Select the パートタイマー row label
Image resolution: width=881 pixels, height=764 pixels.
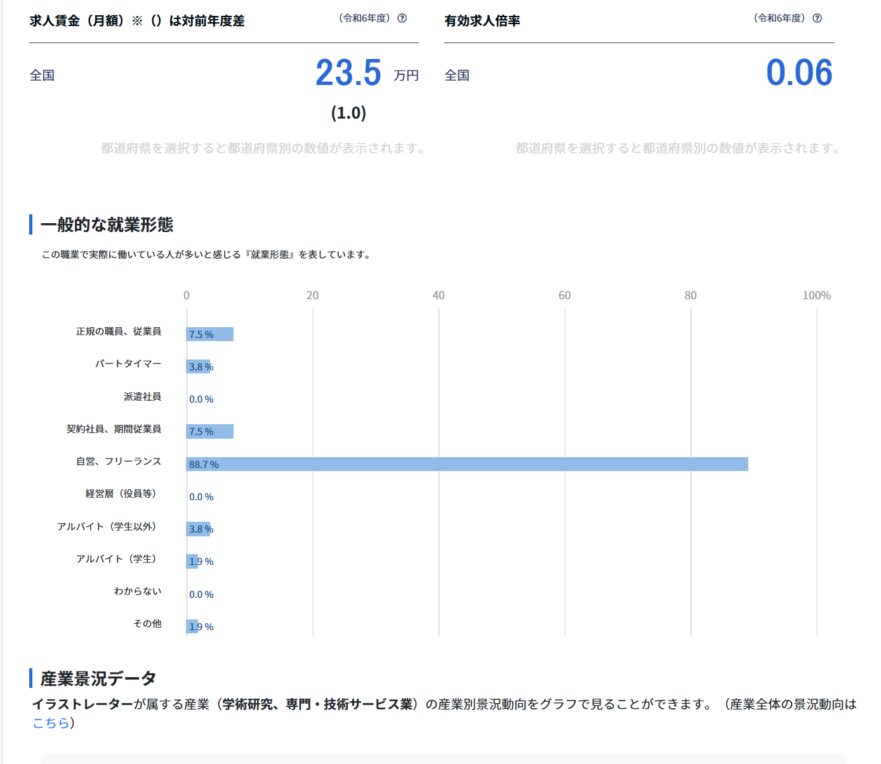tap(128, 364)
